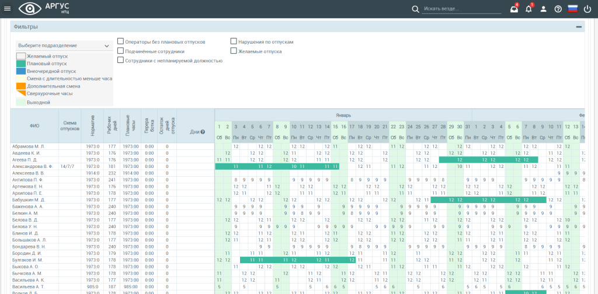Image resolution: width=598 pixels, height=294 pixels.
Task: Open the user profile icon
Action: coord(544,9)
